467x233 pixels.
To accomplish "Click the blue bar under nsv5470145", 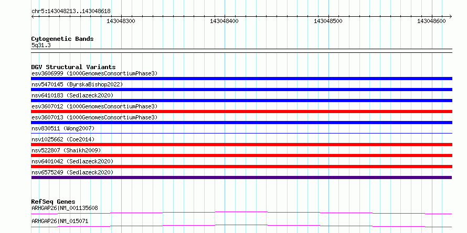I will coord(241,90).
